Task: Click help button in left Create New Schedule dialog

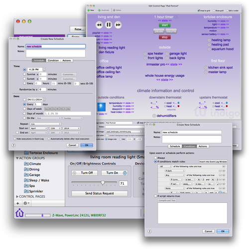Action: coord(14,145)
